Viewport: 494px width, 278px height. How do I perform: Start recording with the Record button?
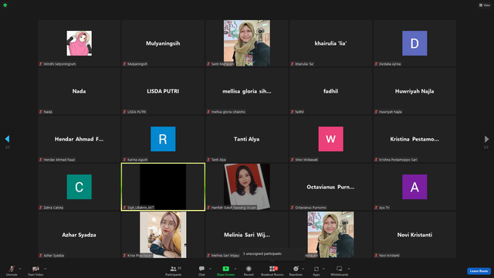click(x=249, y=271)
